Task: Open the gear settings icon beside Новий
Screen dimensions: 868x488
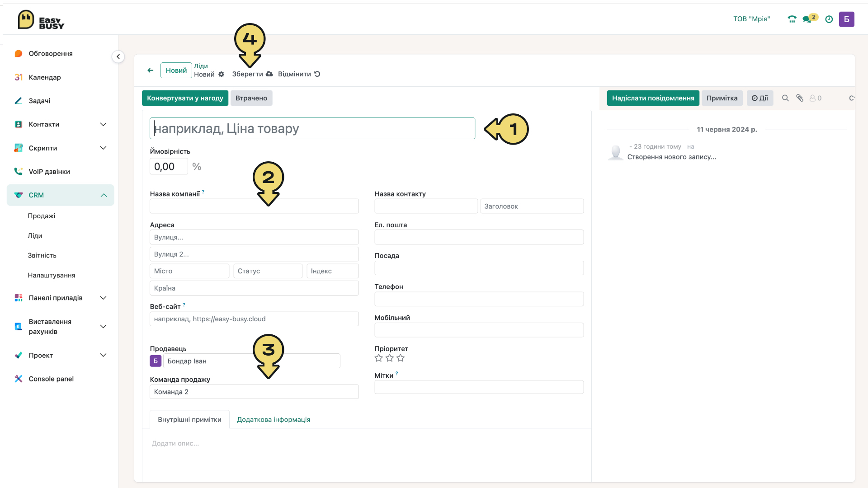Action: 222,75
